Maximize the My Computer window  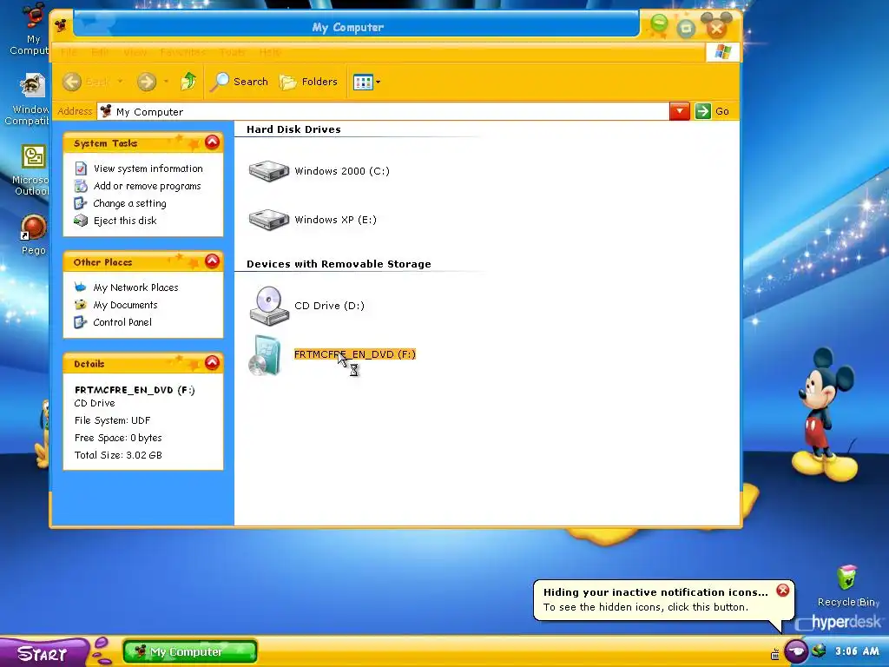686,29
